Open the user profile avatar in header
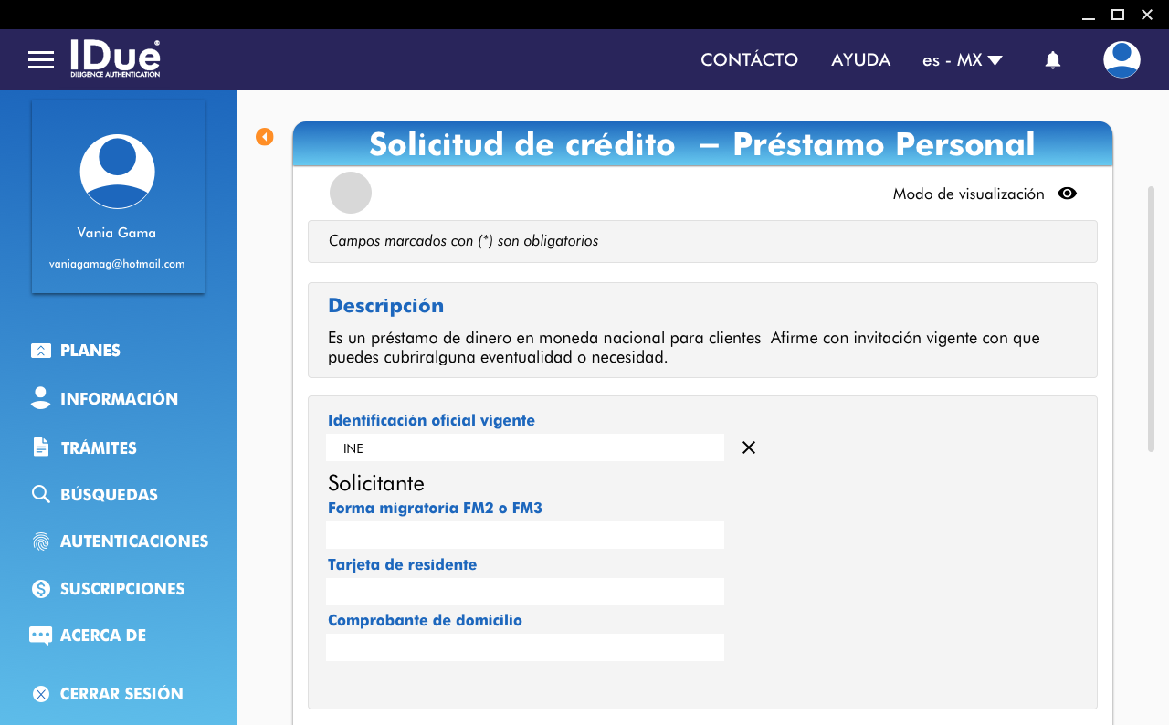The width and height of the screenshot is (1169, 725). [1122, 60]
